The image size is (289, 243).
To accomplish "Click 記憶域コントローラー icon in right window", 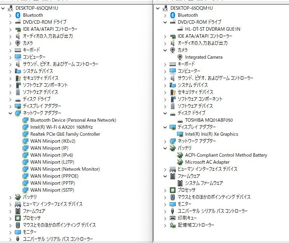I will coord(173,225).
